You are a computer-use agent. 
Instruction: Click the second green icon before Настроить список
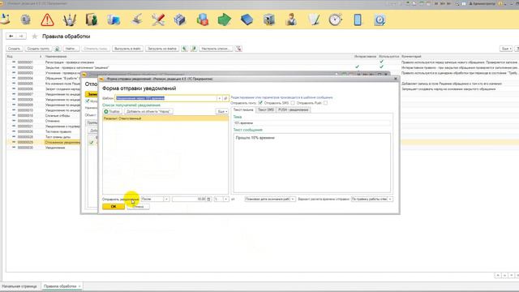click(194, 49)
